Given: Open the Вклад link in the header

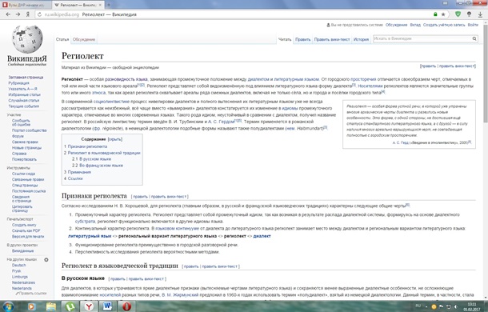Looking at the screenshot, I should (x=415, y=25).
